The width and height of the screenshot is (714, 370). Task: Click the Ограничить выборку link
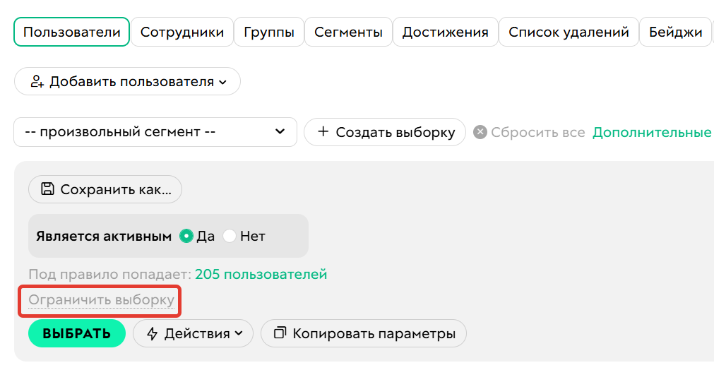101,300
